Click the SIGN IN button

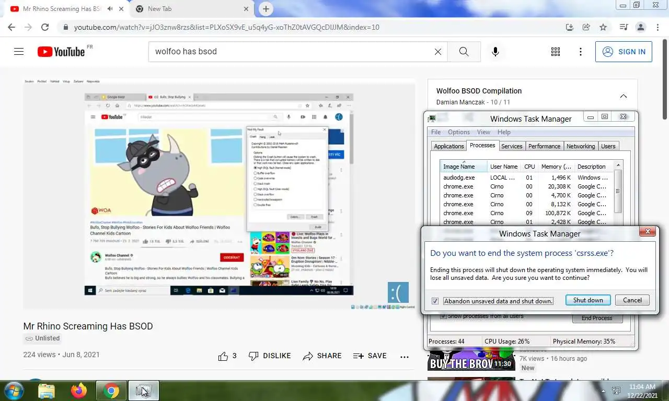click(x=624, y=52)
